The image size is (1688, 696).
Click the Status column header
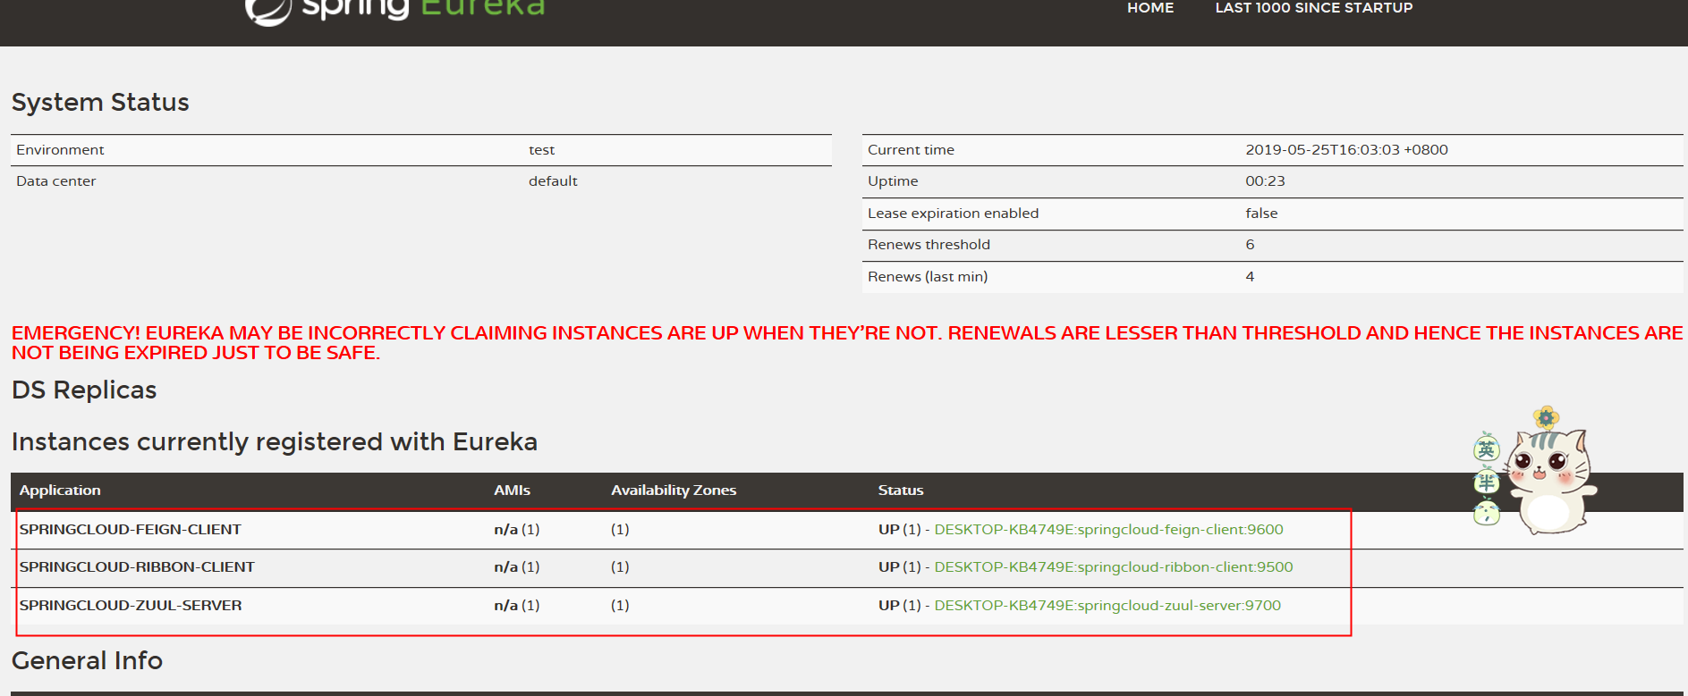901,490
